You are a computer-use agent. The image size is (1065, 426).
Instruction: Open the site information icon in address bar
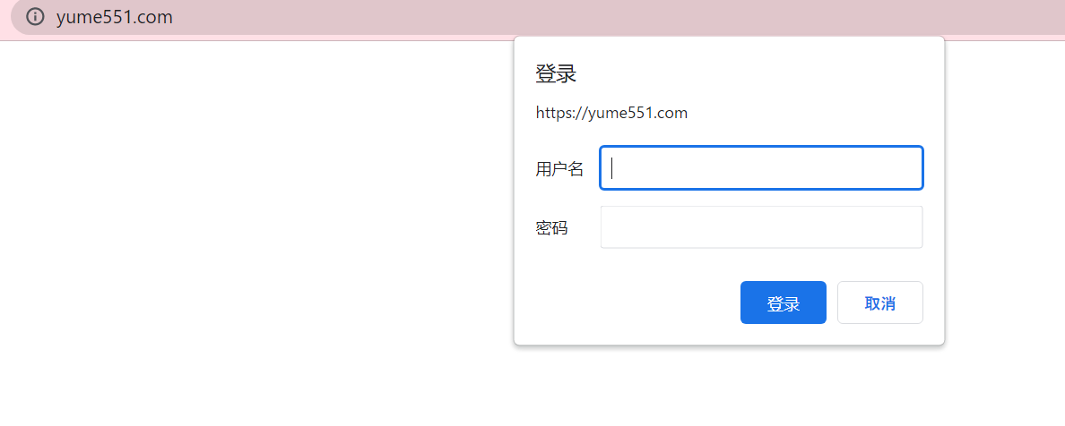coord(35,17)
